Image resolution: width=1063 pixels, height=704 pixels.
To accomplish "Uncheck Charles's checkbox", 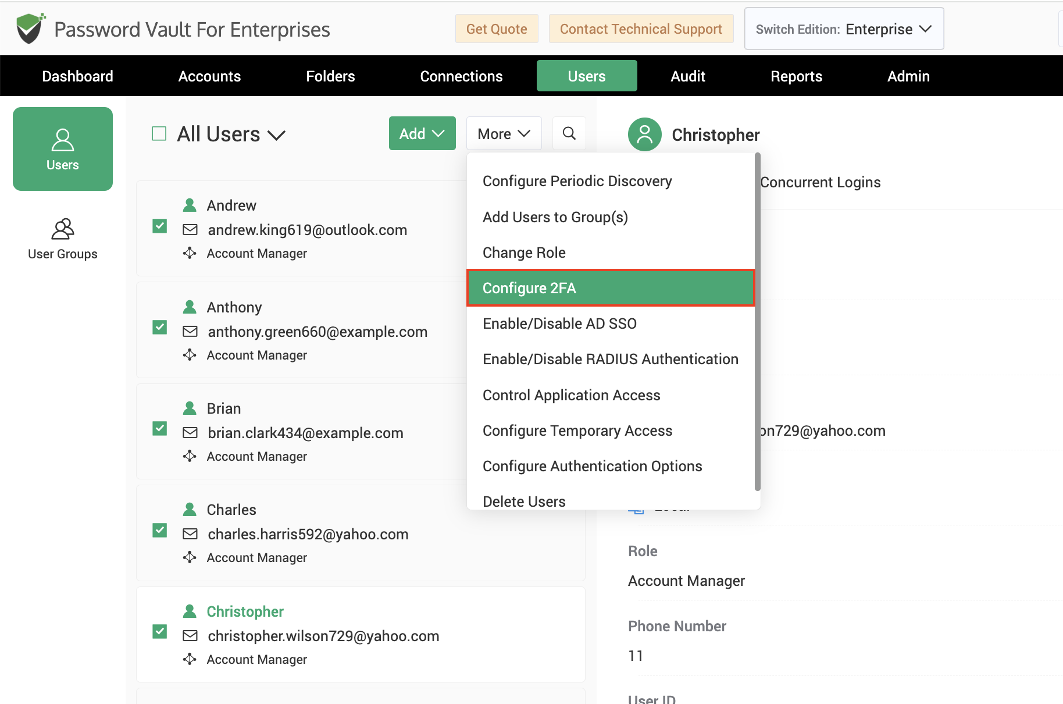I will coord(160,531).
